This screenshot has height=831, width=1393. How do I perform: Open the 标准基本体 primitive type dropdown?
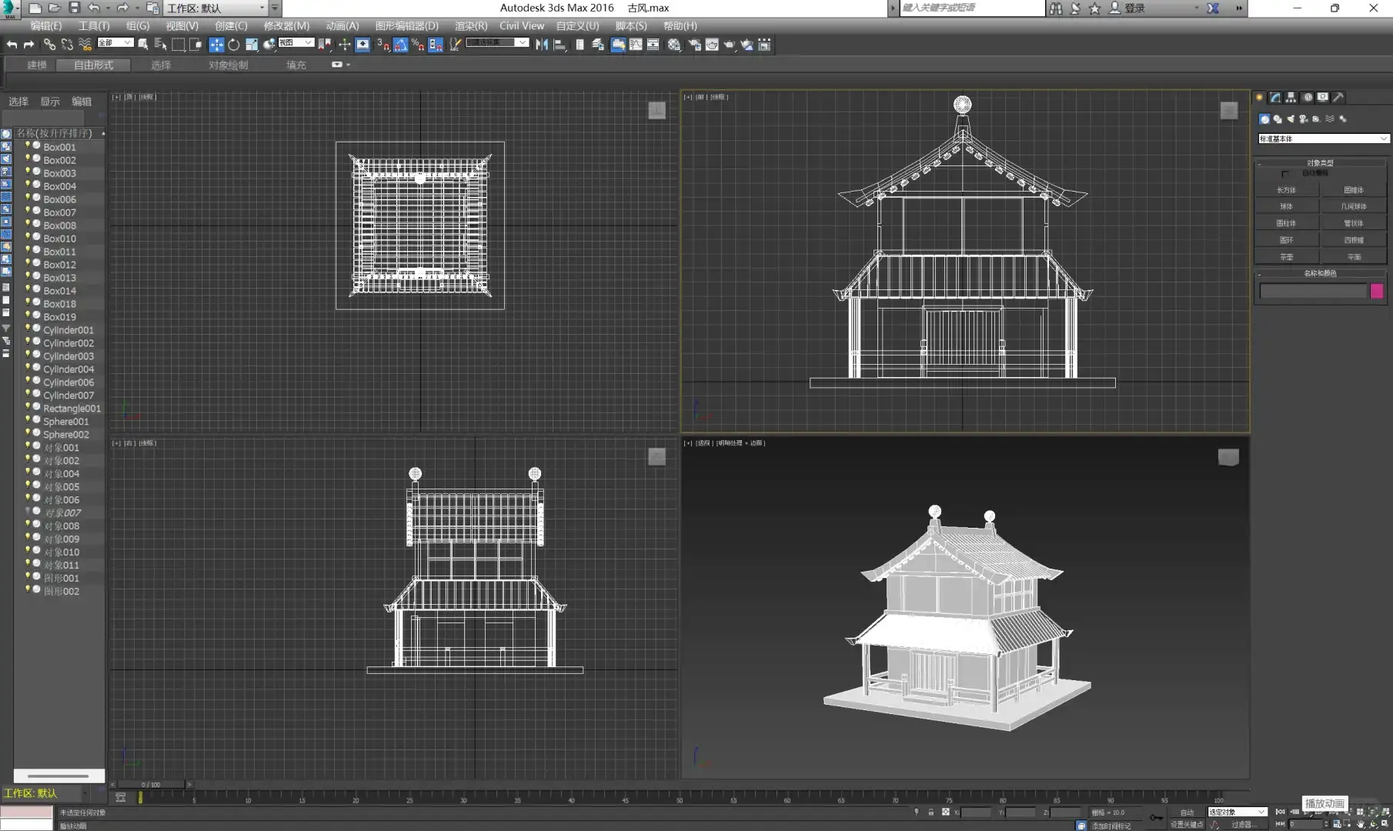click(1322, 138)
